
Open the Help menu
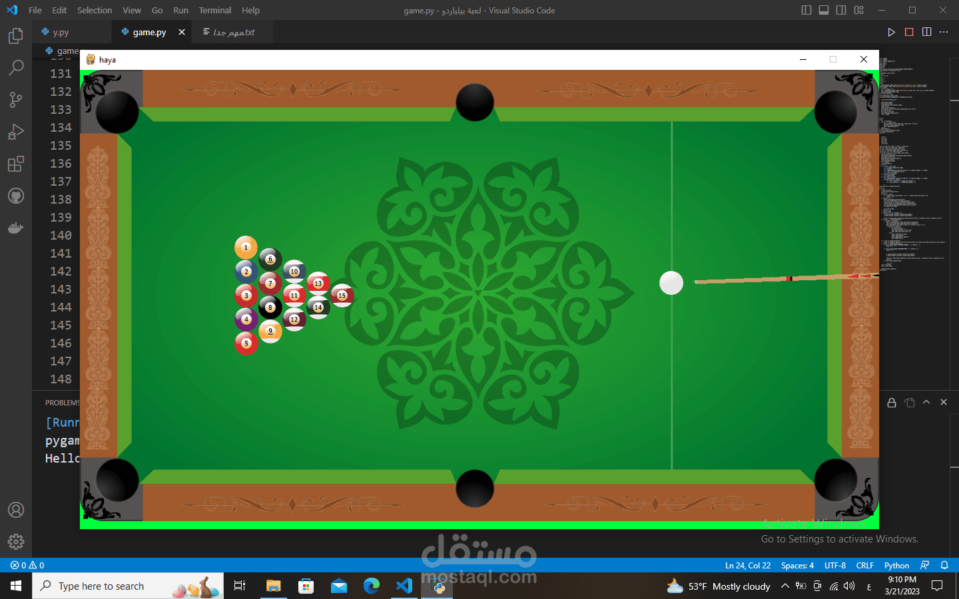(251, 10)
